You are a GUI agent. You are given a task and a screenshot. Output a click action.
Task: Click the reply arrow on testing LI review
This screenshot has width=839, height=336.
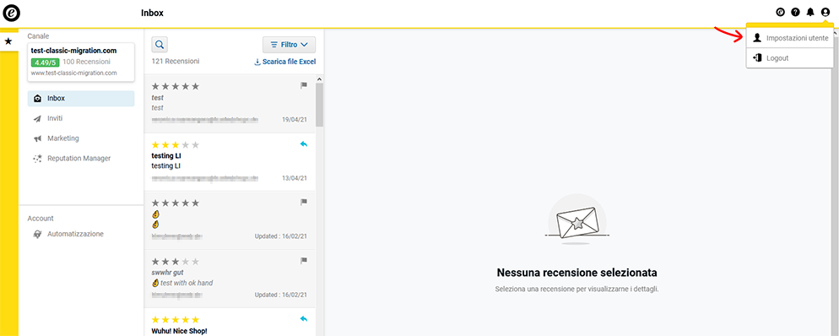coord(304,144)
